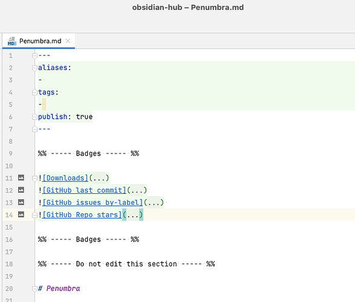
Task: Collapse the aliases fold marker
Action: coord(34,68)
